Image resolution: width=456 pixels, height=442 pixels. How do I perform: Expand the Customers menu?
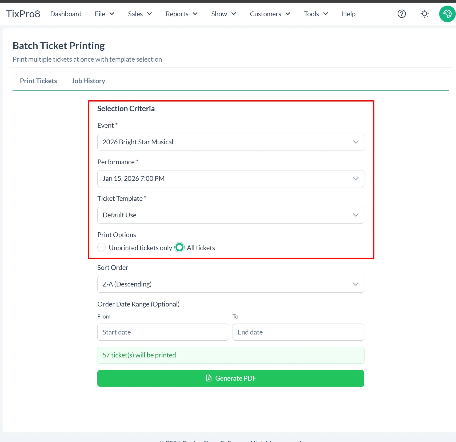click(x=270, y=14)
